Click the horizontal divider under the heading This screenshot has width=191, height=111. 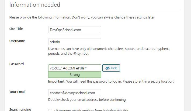click(x=94, y=10)
